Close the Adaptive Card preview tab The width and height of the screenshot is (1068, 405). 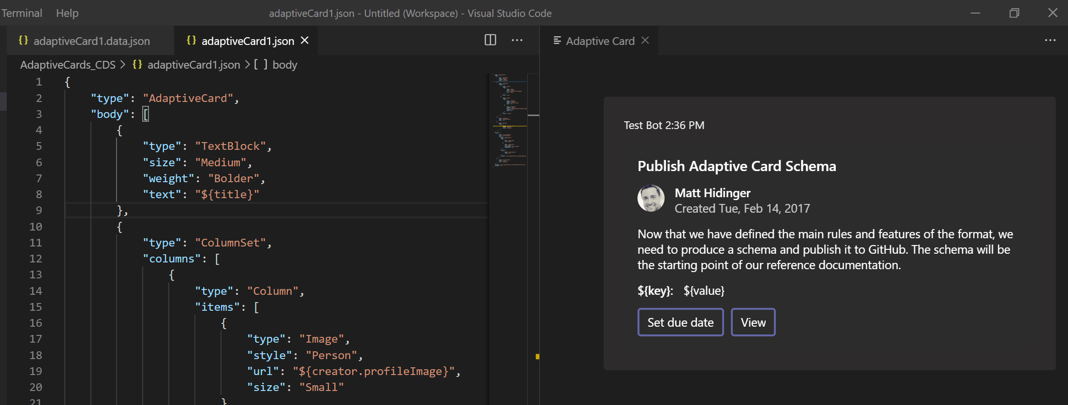(x=645, y=41)
